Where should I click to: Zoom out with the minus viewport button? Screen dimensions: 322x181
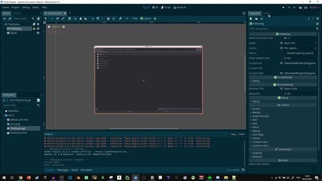point(49,27)
